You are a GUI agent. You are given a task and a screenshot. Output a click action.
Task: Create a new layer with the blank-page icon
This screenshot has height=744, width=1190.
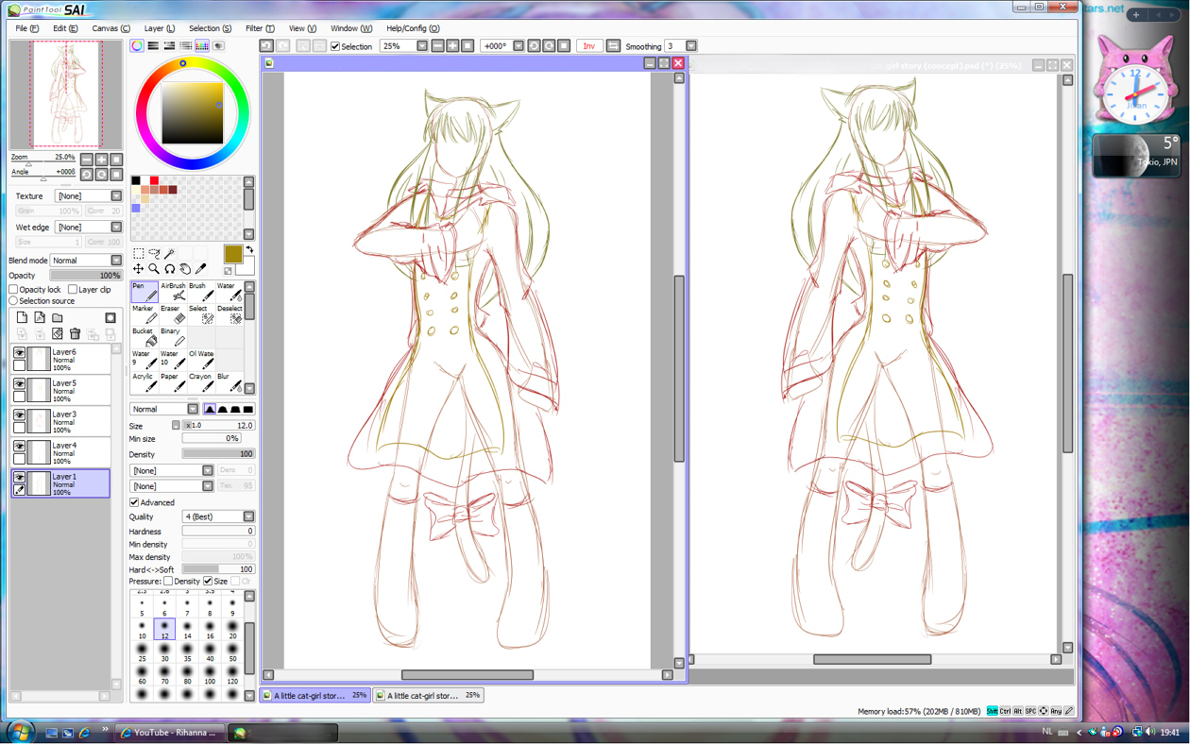[x=22, y=318]
